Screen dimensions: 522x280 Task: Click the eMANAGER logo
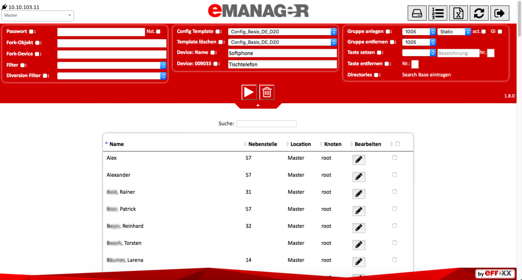tap(258, 10)
